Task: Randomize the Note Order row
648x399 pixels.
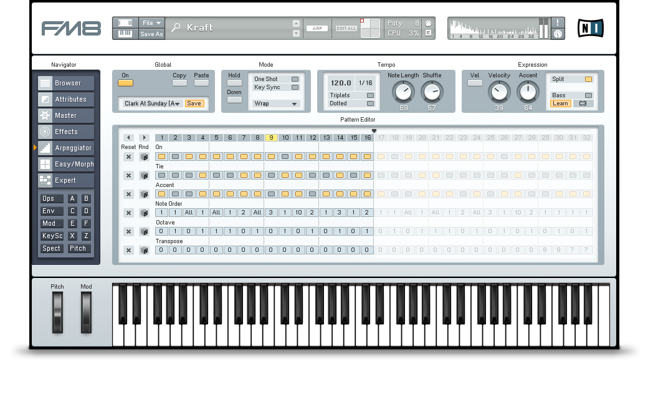Action: point(144,213)
